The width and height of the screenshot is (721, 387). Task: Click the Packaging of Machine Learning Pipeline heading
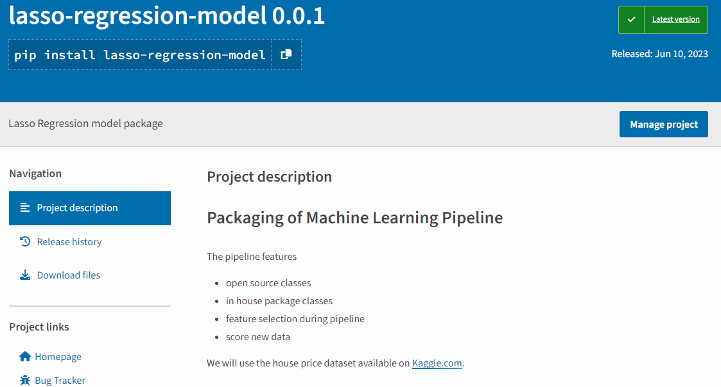coord(354,218)
